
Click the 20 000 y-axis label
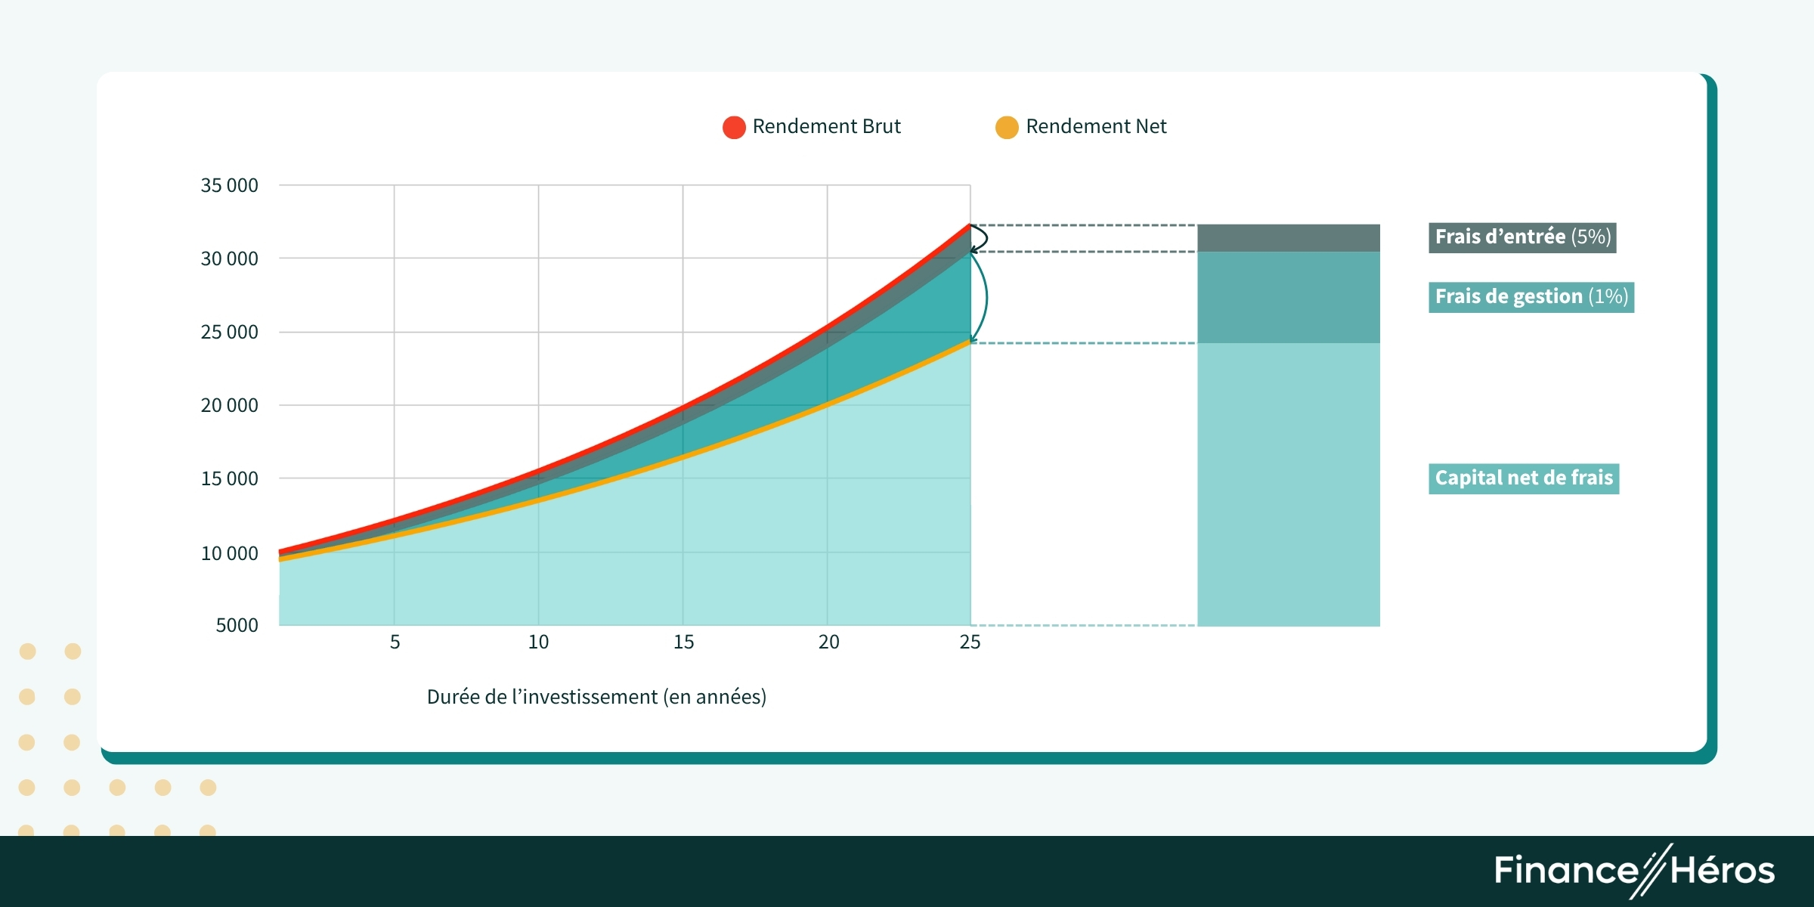click(229, 405)
